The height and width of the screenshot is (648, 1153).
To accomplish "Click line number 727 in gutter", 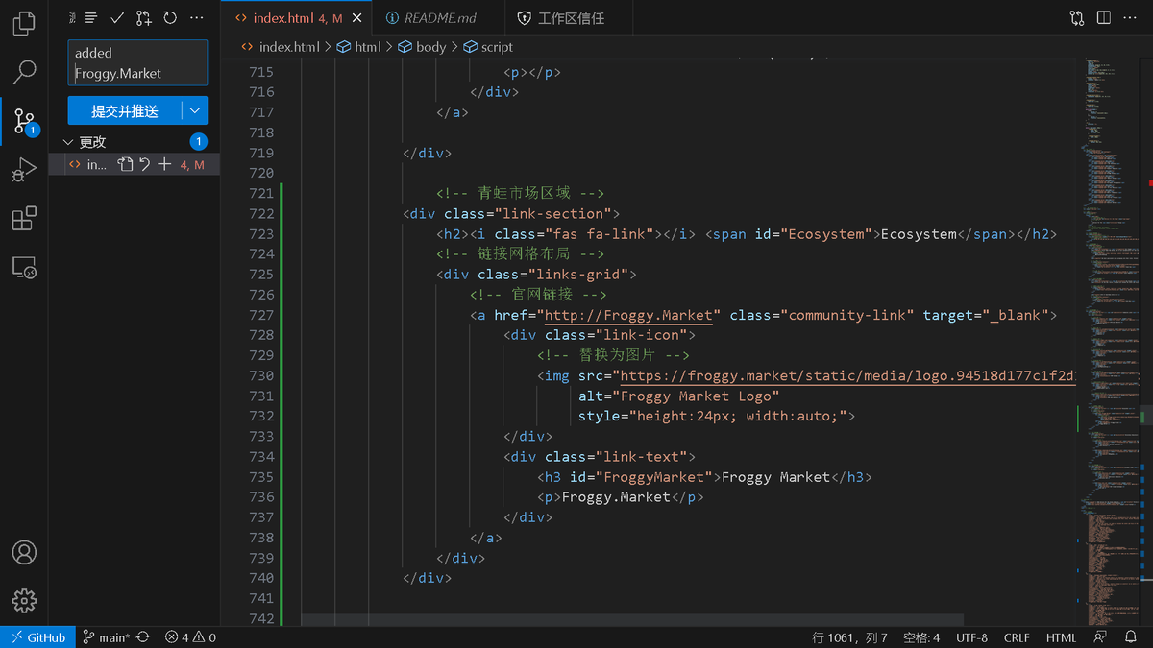I will (260, 315).
